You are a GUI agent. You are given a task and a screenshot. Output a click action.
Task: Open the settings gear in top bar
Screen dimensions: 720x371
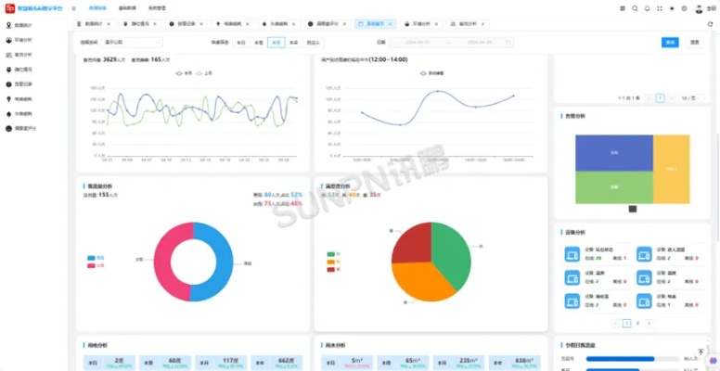click(684, 7)
